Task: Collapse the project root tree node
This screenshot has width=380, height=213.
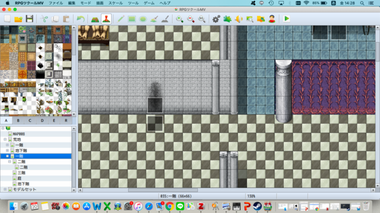Action: (x=2, y=128)
